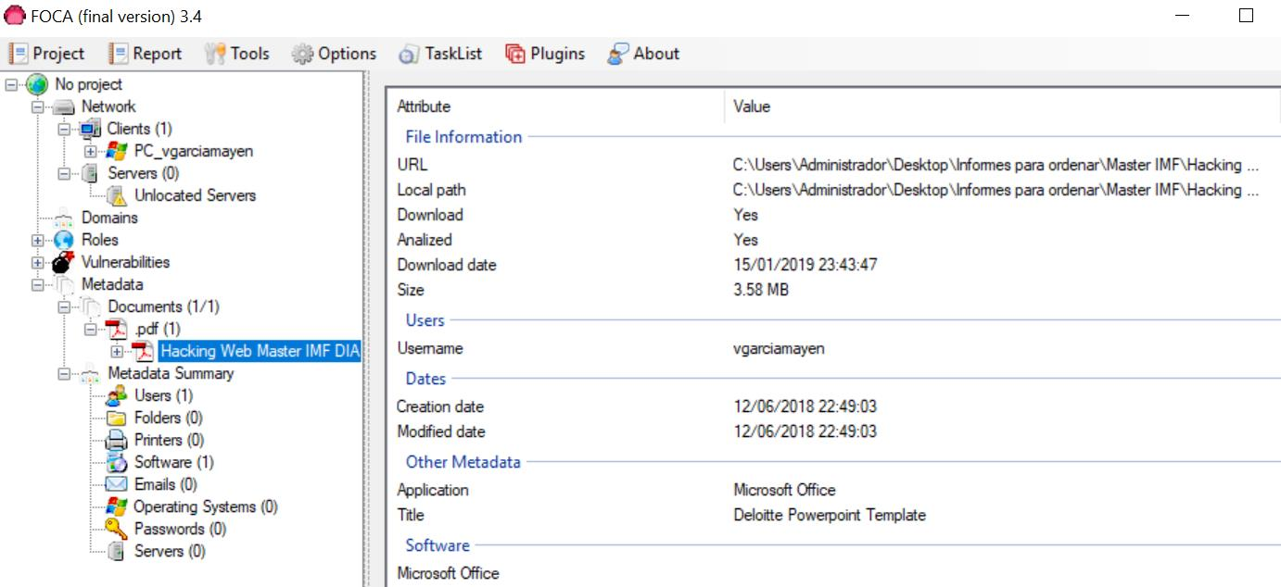Click the Unlocated Servers warning icon
Screen dimensions: 1281x587
pyautogui.click(x=116, y=195)
